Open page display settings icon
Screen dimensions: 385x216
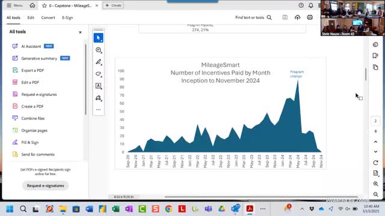click(x=375, y=173)
